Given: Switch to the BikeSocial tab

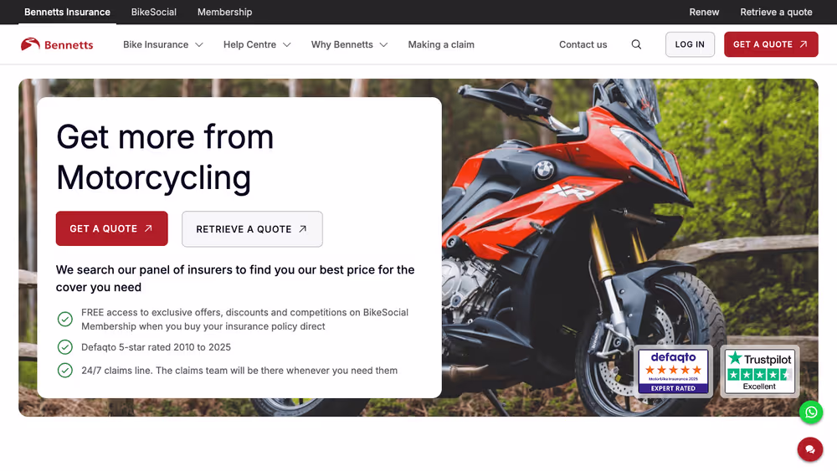Looking at the screenshot, I should point(154,12).
